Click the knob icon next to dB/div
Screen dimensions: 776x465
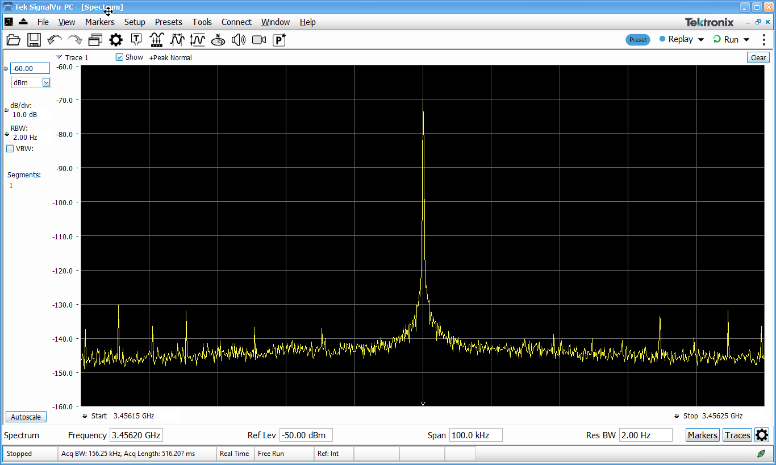pyautogui.click(x=7, y=110)
